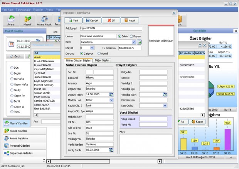The image size is (239, 169).
Task: Expand the Kan Grubu dropdown
Action: [165, 106]
